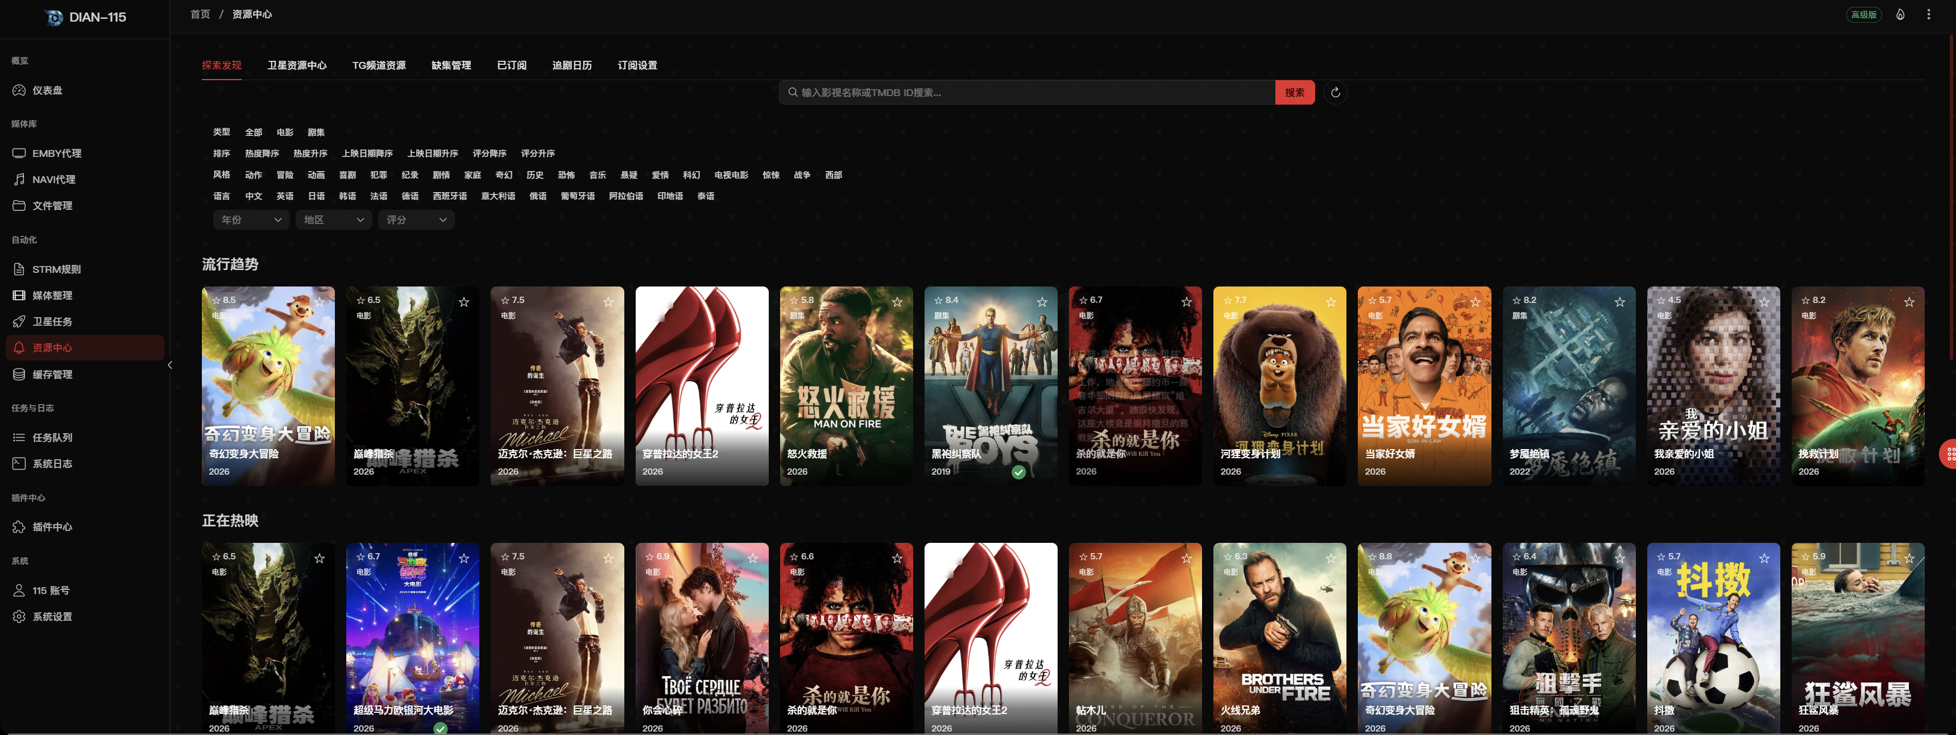Open 系统日志 terminal icon in sidebar
The width and height of the screenshot is (1956, 735).
pos(19,464)
